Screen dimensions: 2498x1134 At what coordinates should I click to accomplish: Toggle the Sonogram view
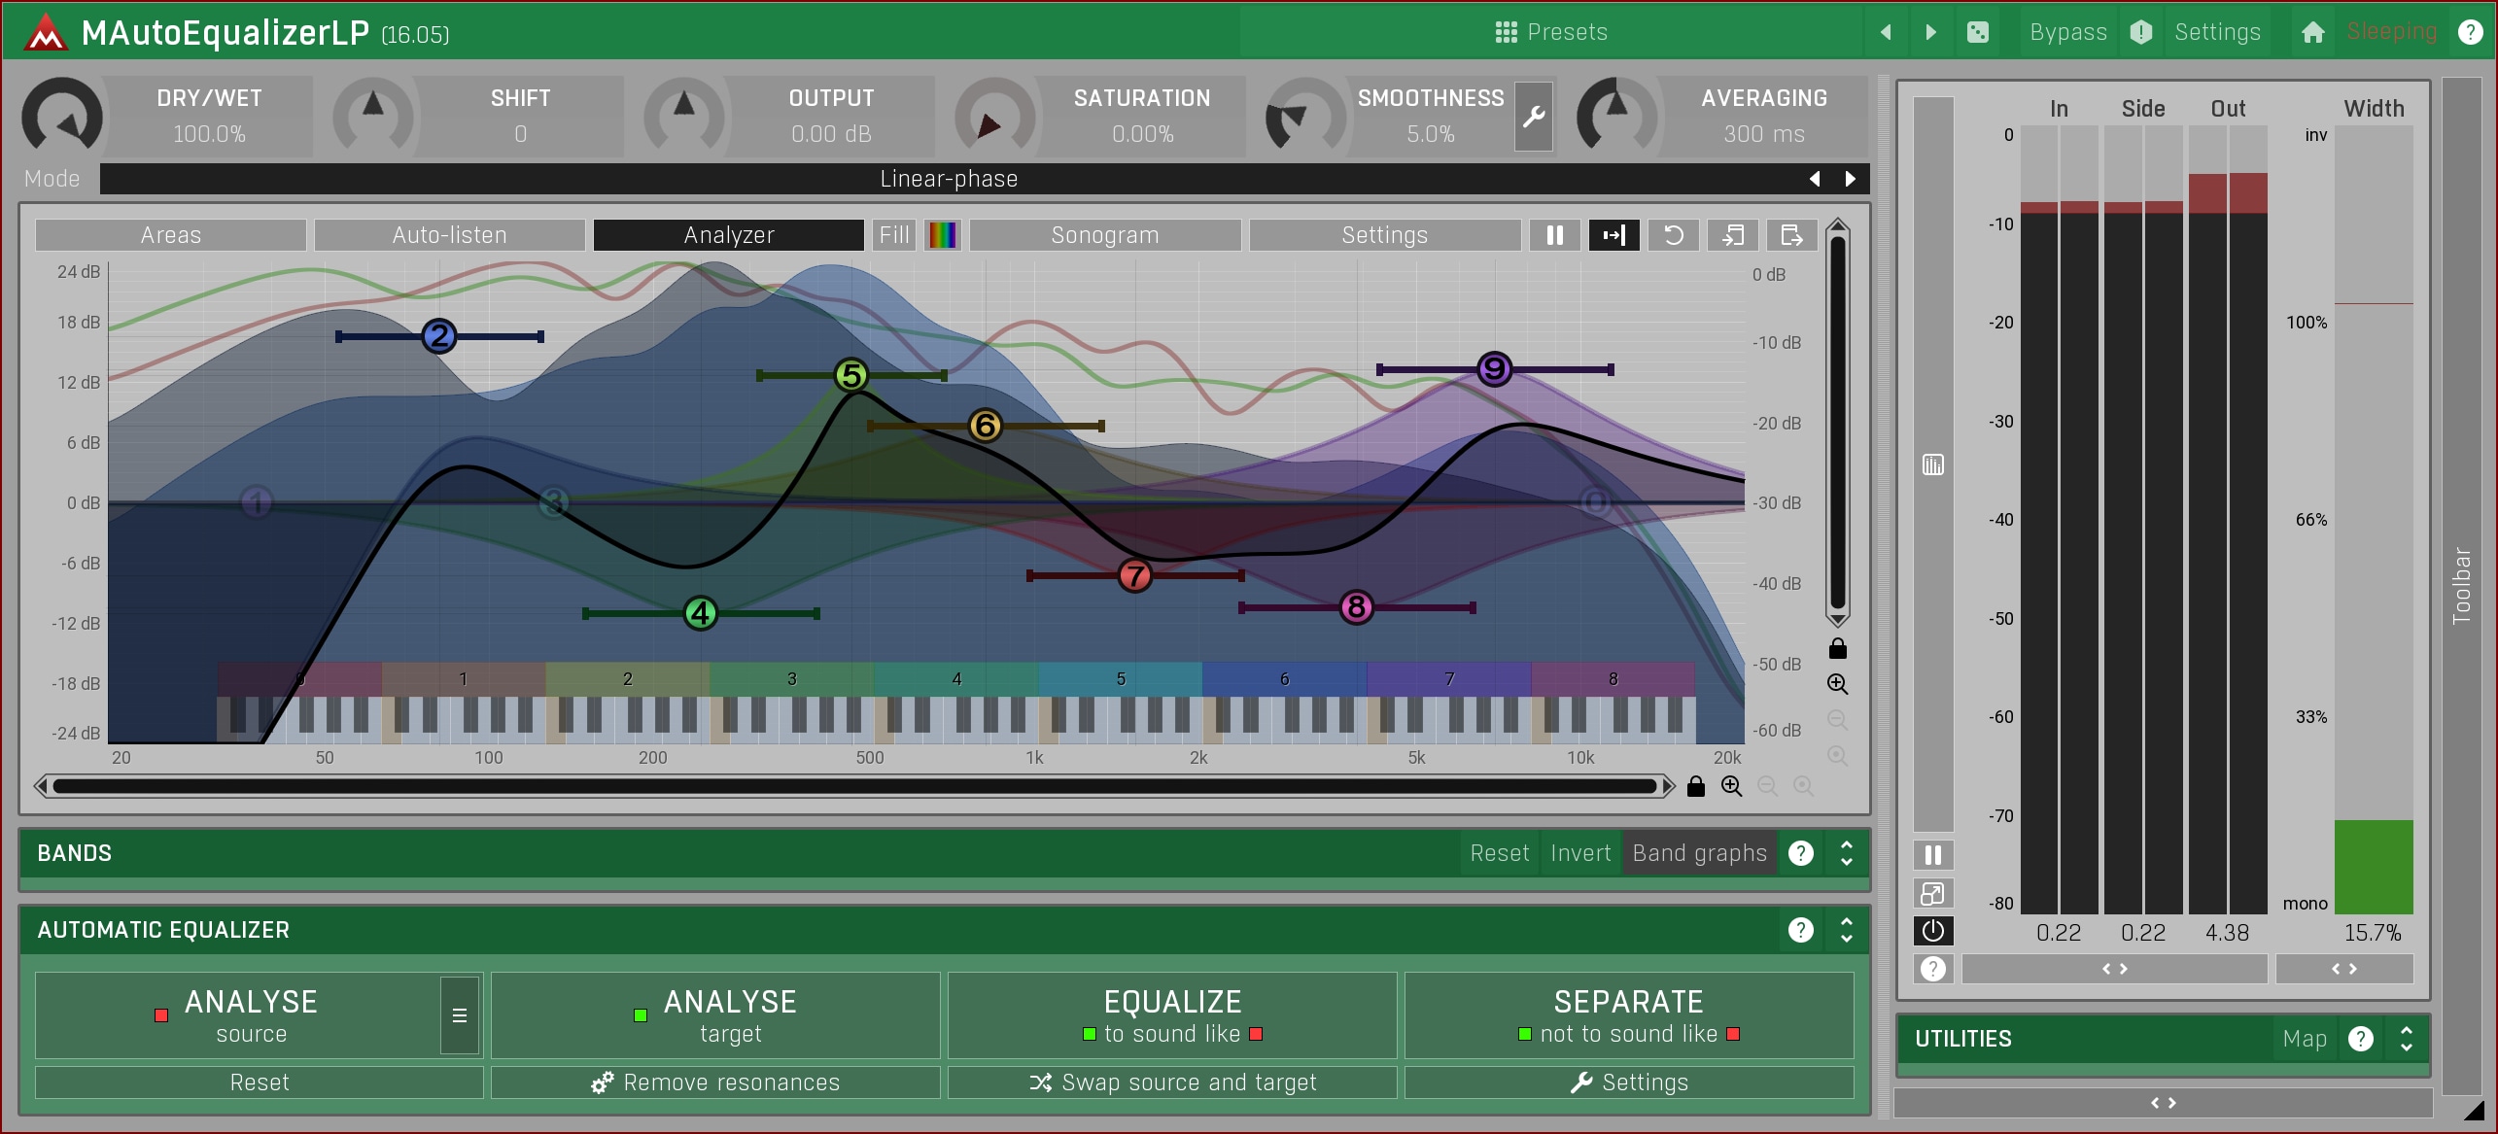tap(1105, 235)
